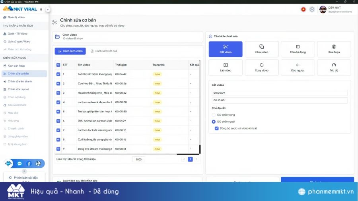Click the support headset icon in sidebar
The image size is (358, 201).
pos(8,163)
